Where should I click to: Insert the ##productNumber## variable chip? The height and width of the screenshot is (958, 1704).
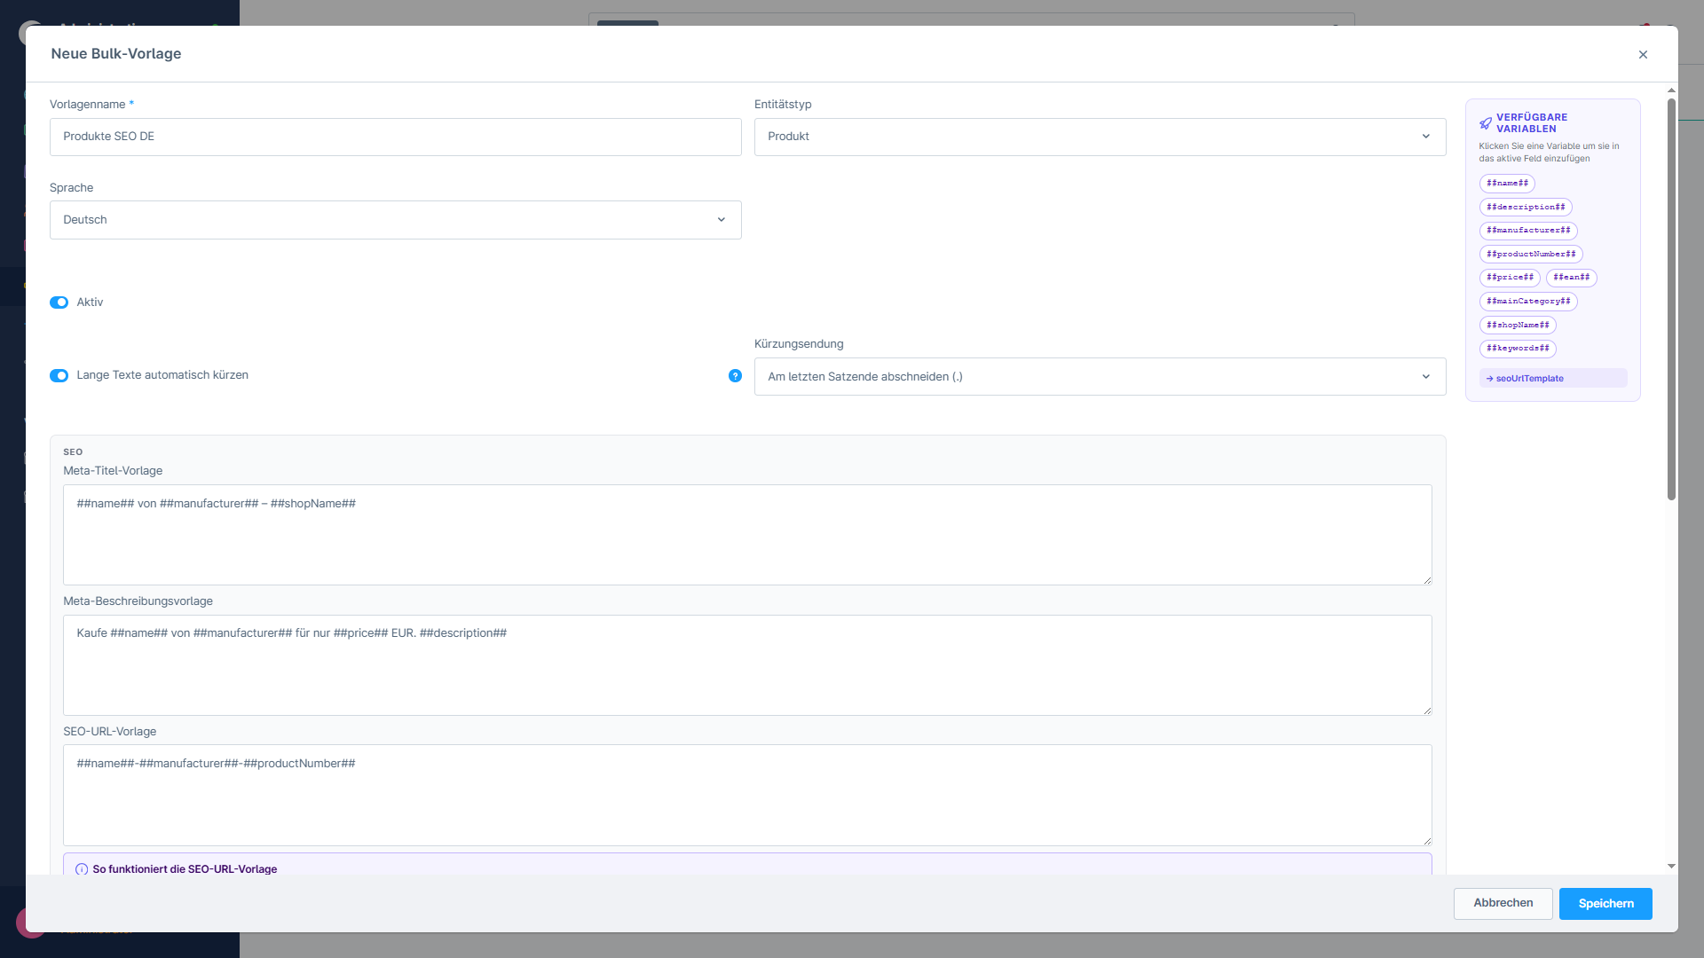click(1530, 255)
